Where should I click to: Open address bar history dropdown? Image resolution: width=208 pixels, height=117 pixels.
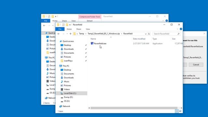146,34
